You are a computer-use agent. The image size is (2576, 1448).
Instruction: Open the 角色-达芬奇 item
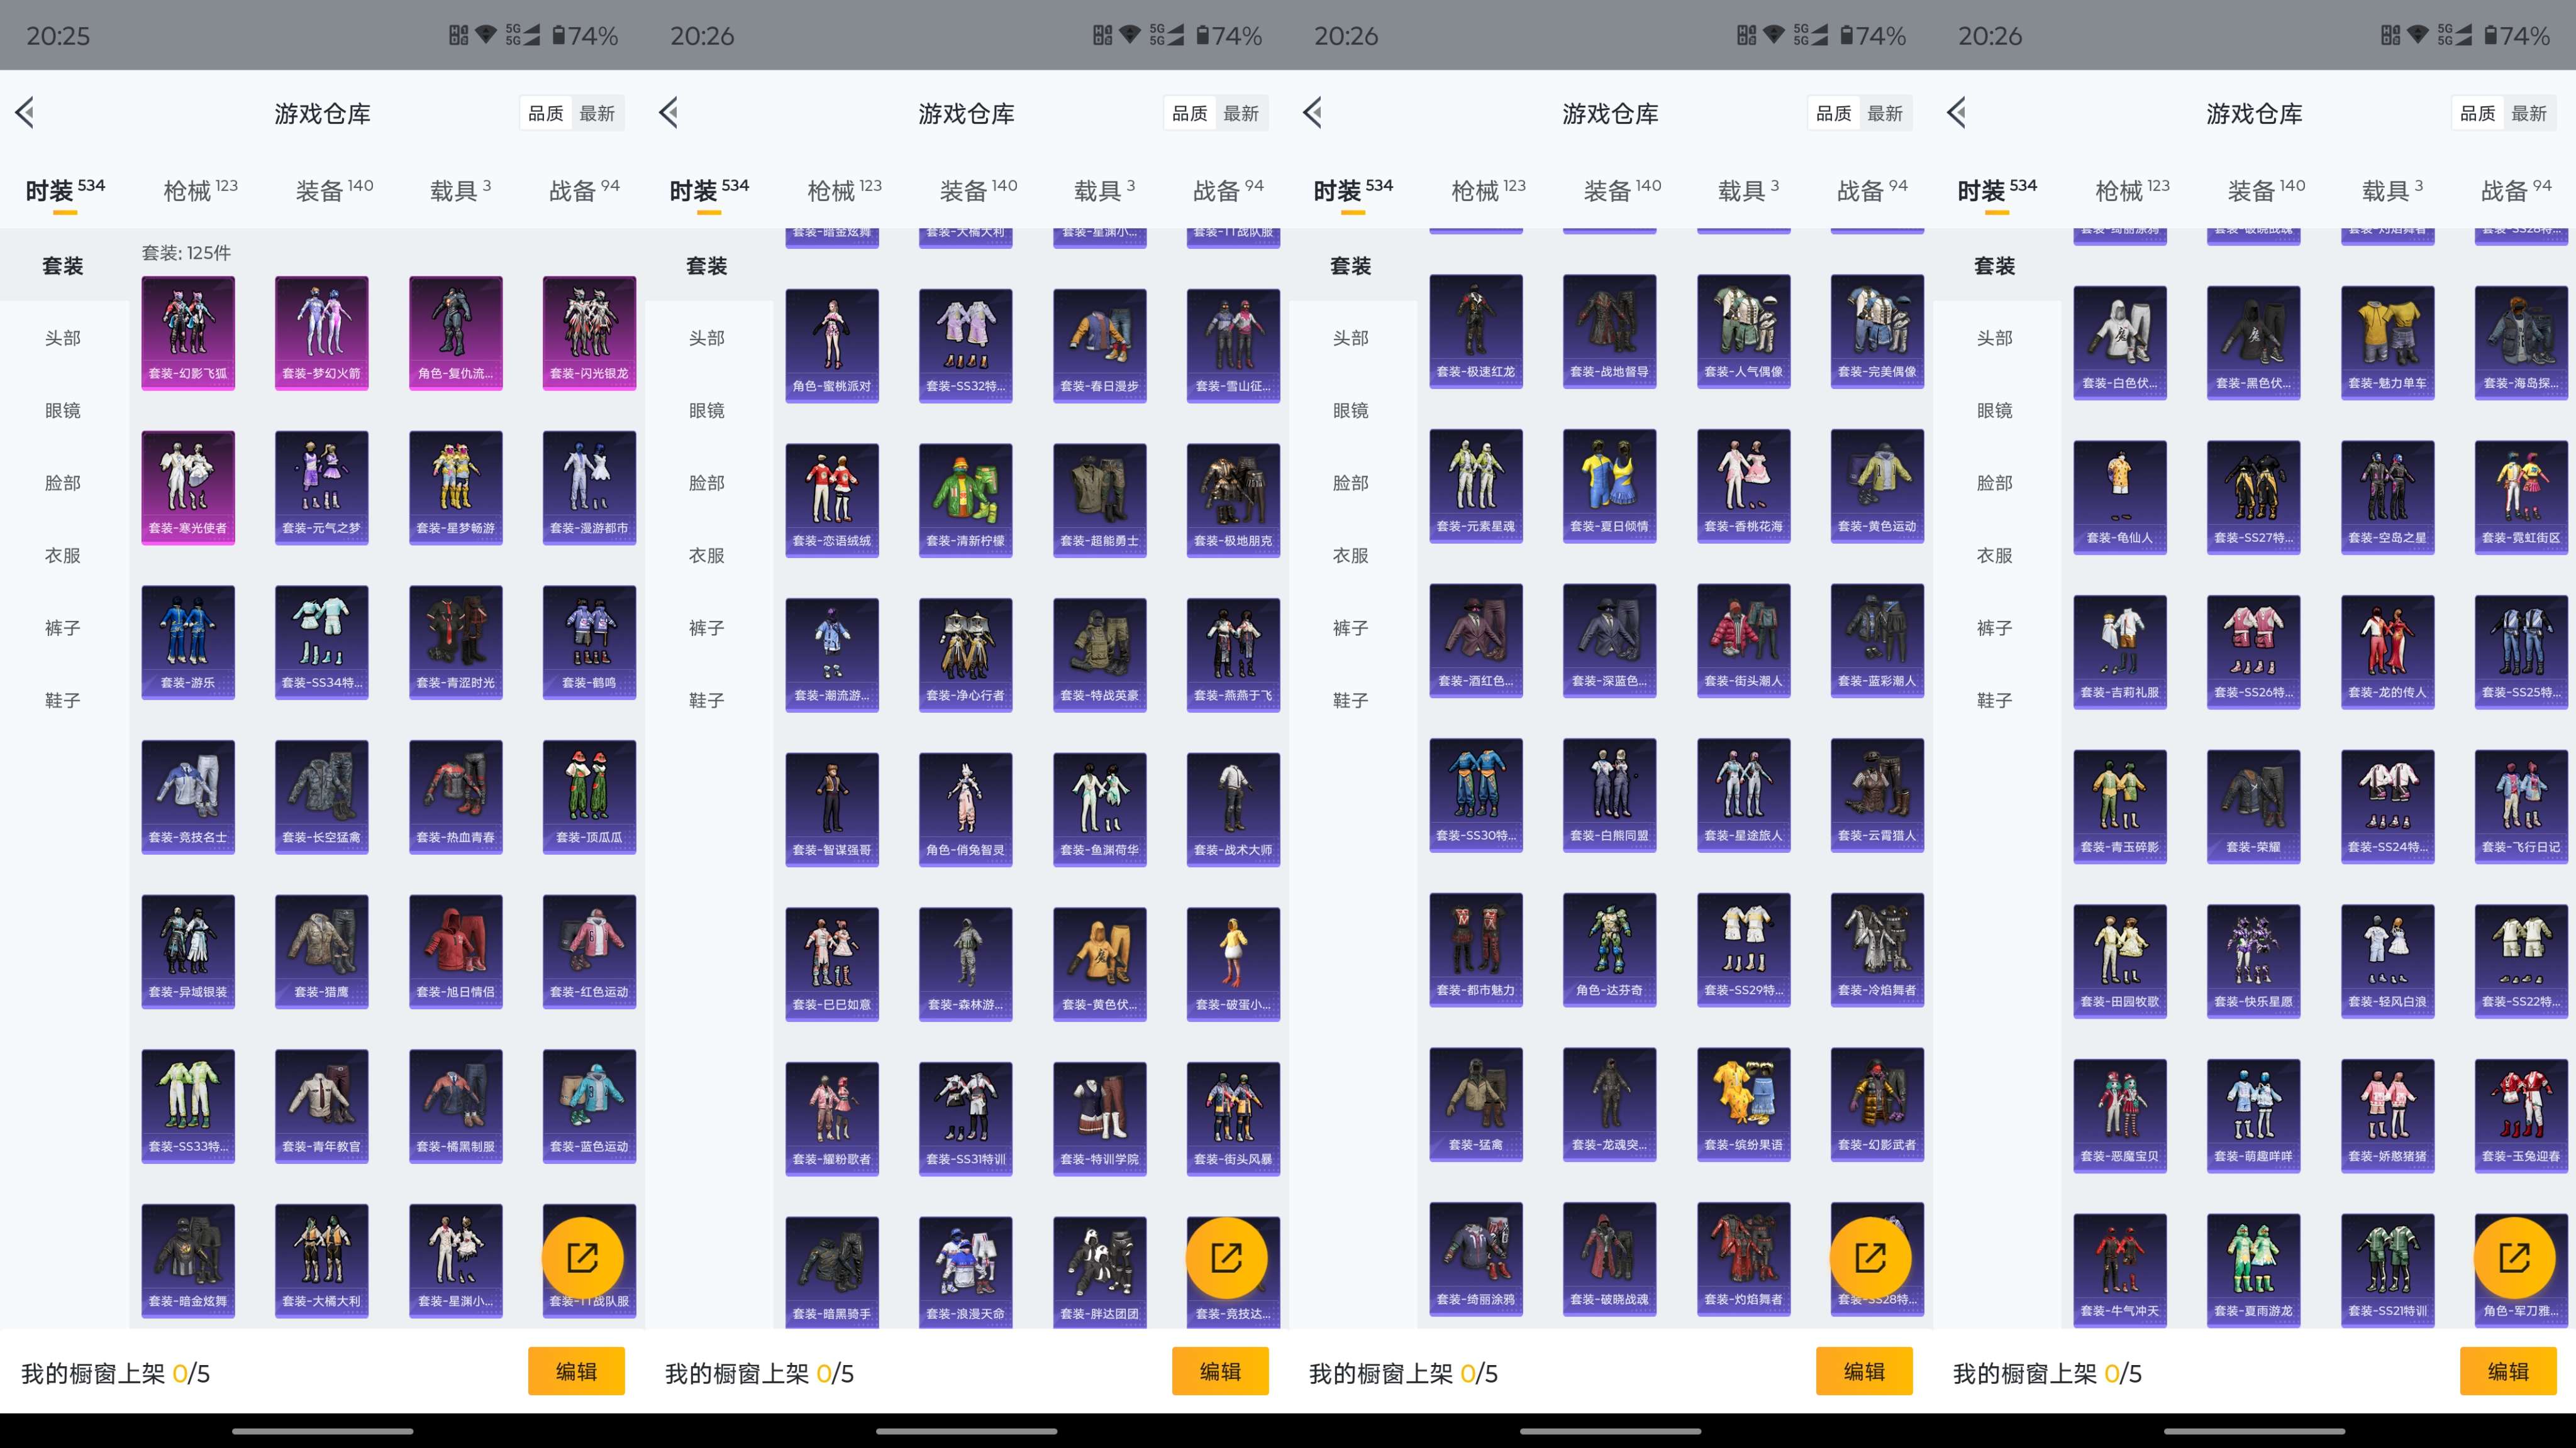(x=1609, y=950)
